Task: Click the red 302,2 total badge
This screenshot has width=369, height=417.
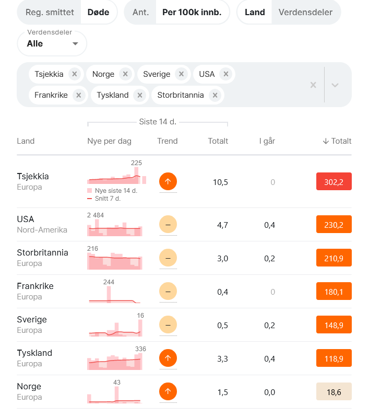Action: click(x=334, y=182)
